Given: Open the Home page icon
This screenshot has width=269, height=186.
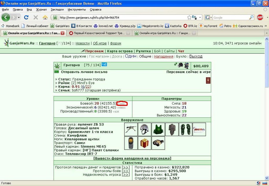Looking at the screenshot, I should (x=45, y=17).
